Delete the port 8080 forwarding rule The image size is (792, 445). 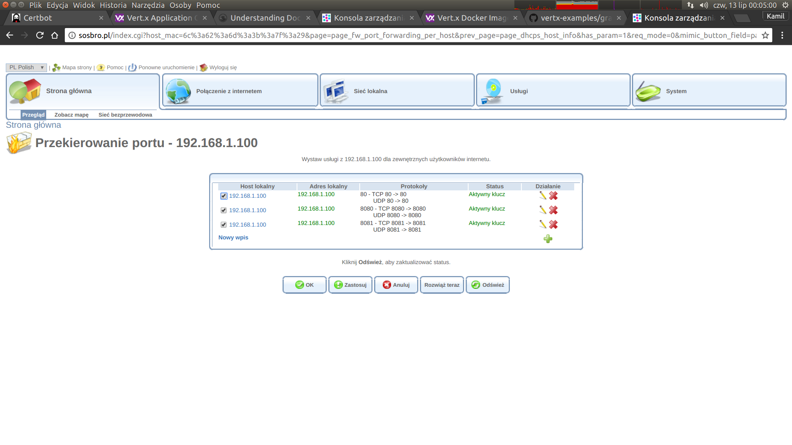[553, 210]
